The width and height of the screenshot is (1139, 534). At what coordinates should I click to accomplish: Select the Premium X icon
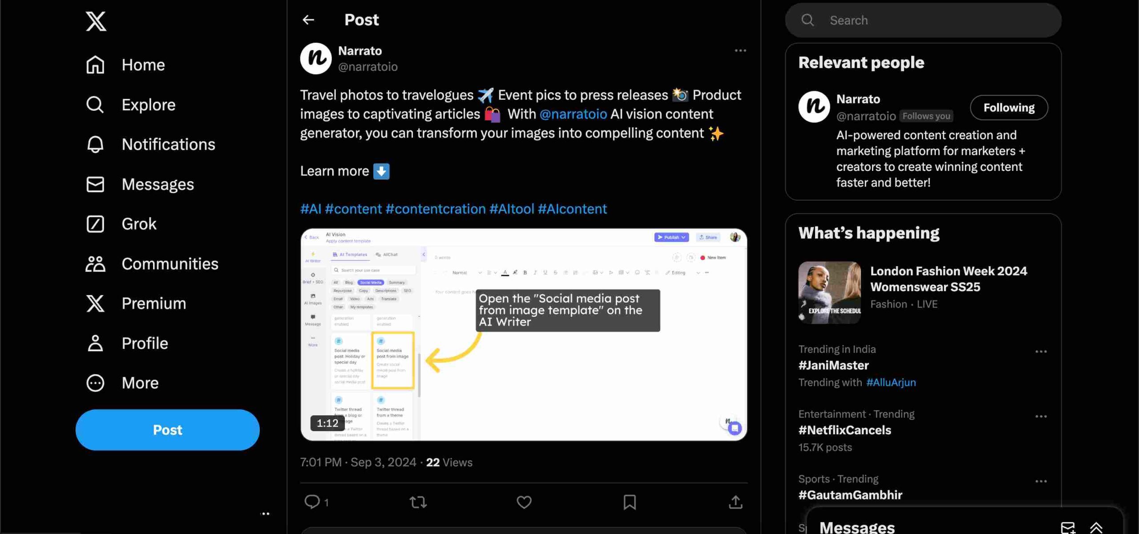pyautogui.click(x=95, y=303)
